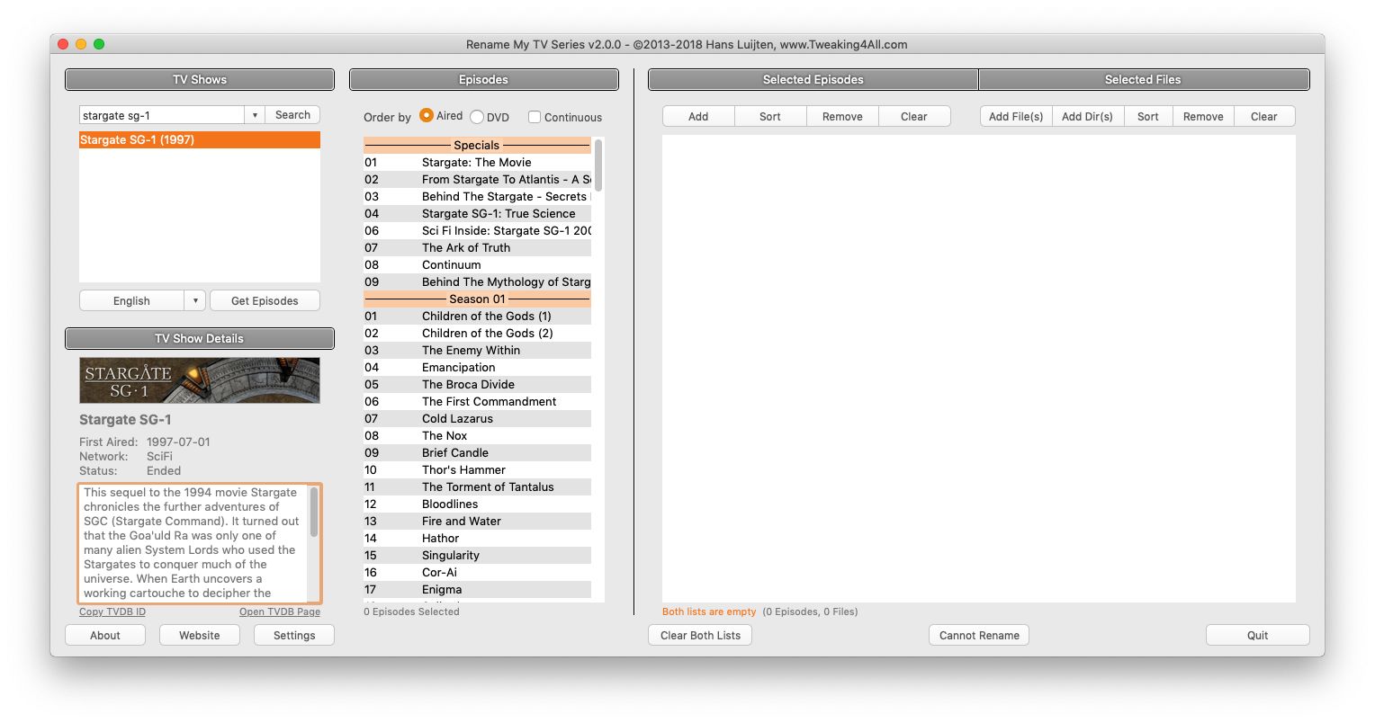Select Stargate SG-1 (1997) in results
The width and height of the screenshot is (1375, 723).
(x=200, y=140)
